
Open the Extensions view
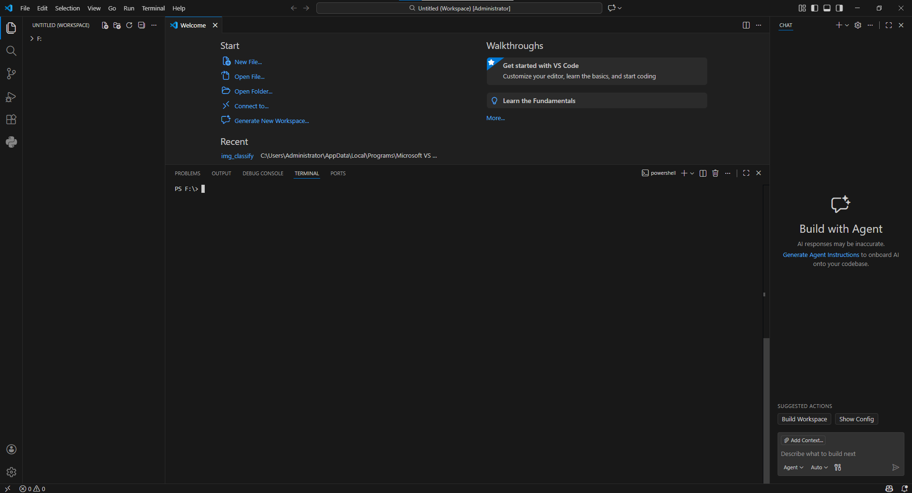[x=11, y=119]
